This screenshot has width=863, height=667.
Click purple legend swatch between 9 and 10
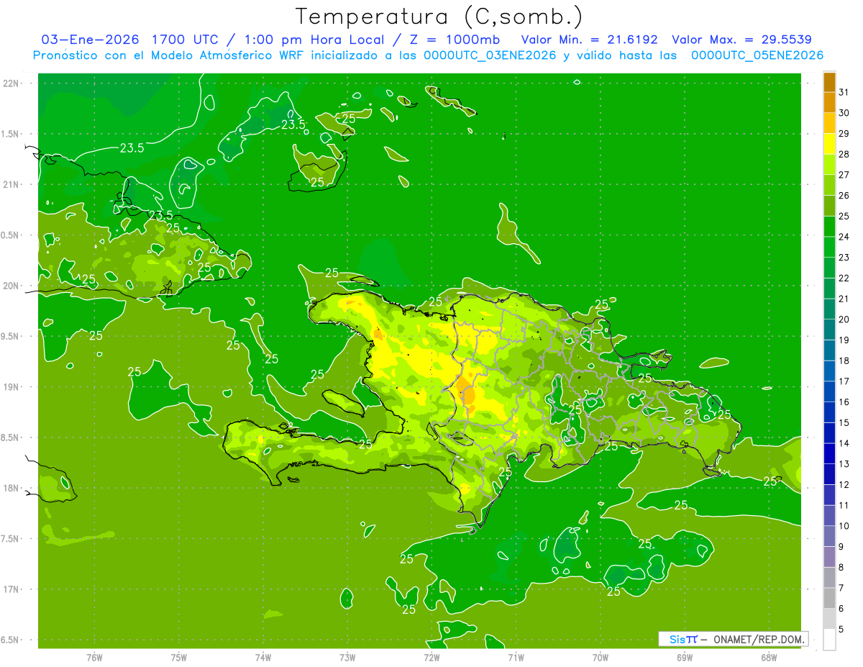(829, 537)
